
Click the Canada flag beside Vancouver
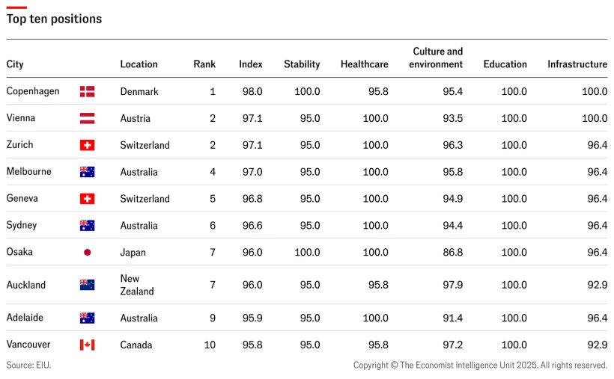coord(87,345)
